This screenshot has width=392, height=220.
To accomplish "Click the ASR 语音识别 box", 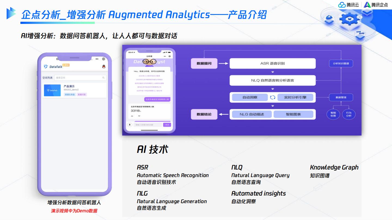I will [272, 63].
